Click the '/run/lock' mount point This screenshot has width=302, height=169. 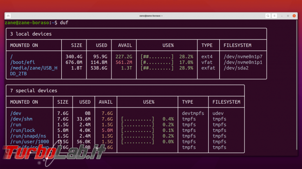point(23,131)
